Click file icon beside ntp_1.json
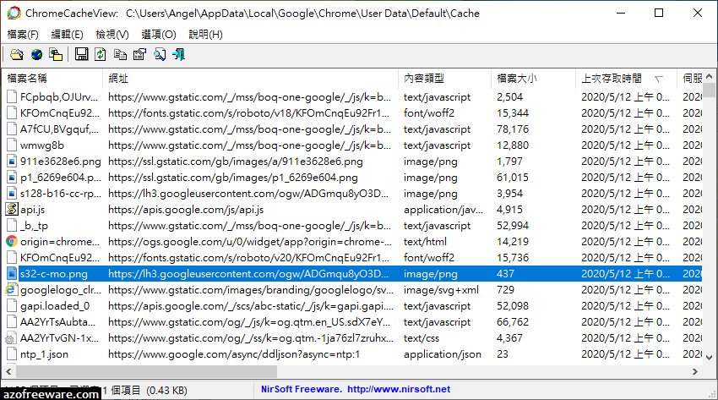The image size is (718, 400). (x=12, y=354)
